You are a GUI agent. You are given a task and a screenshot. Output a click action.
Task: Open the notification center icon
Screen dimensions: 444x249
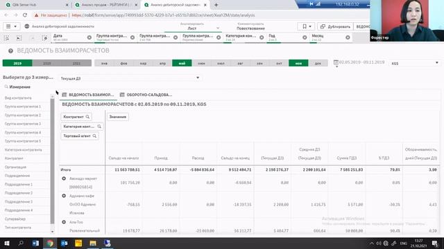pos(435,243)
